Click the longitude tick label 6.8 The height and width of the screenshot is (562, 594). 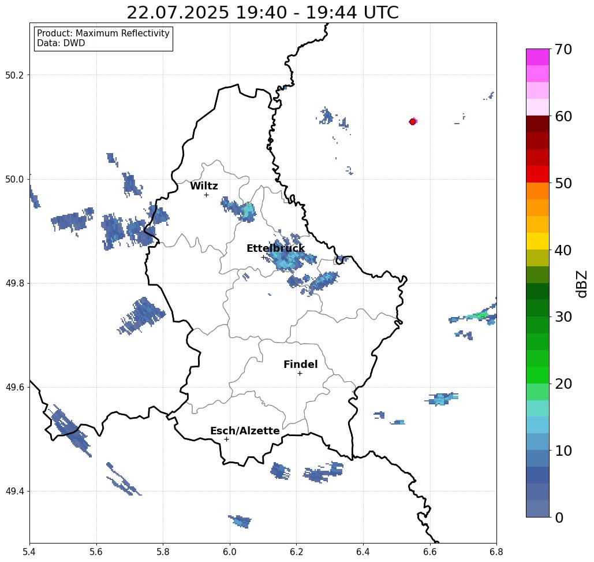pos(496,552)
